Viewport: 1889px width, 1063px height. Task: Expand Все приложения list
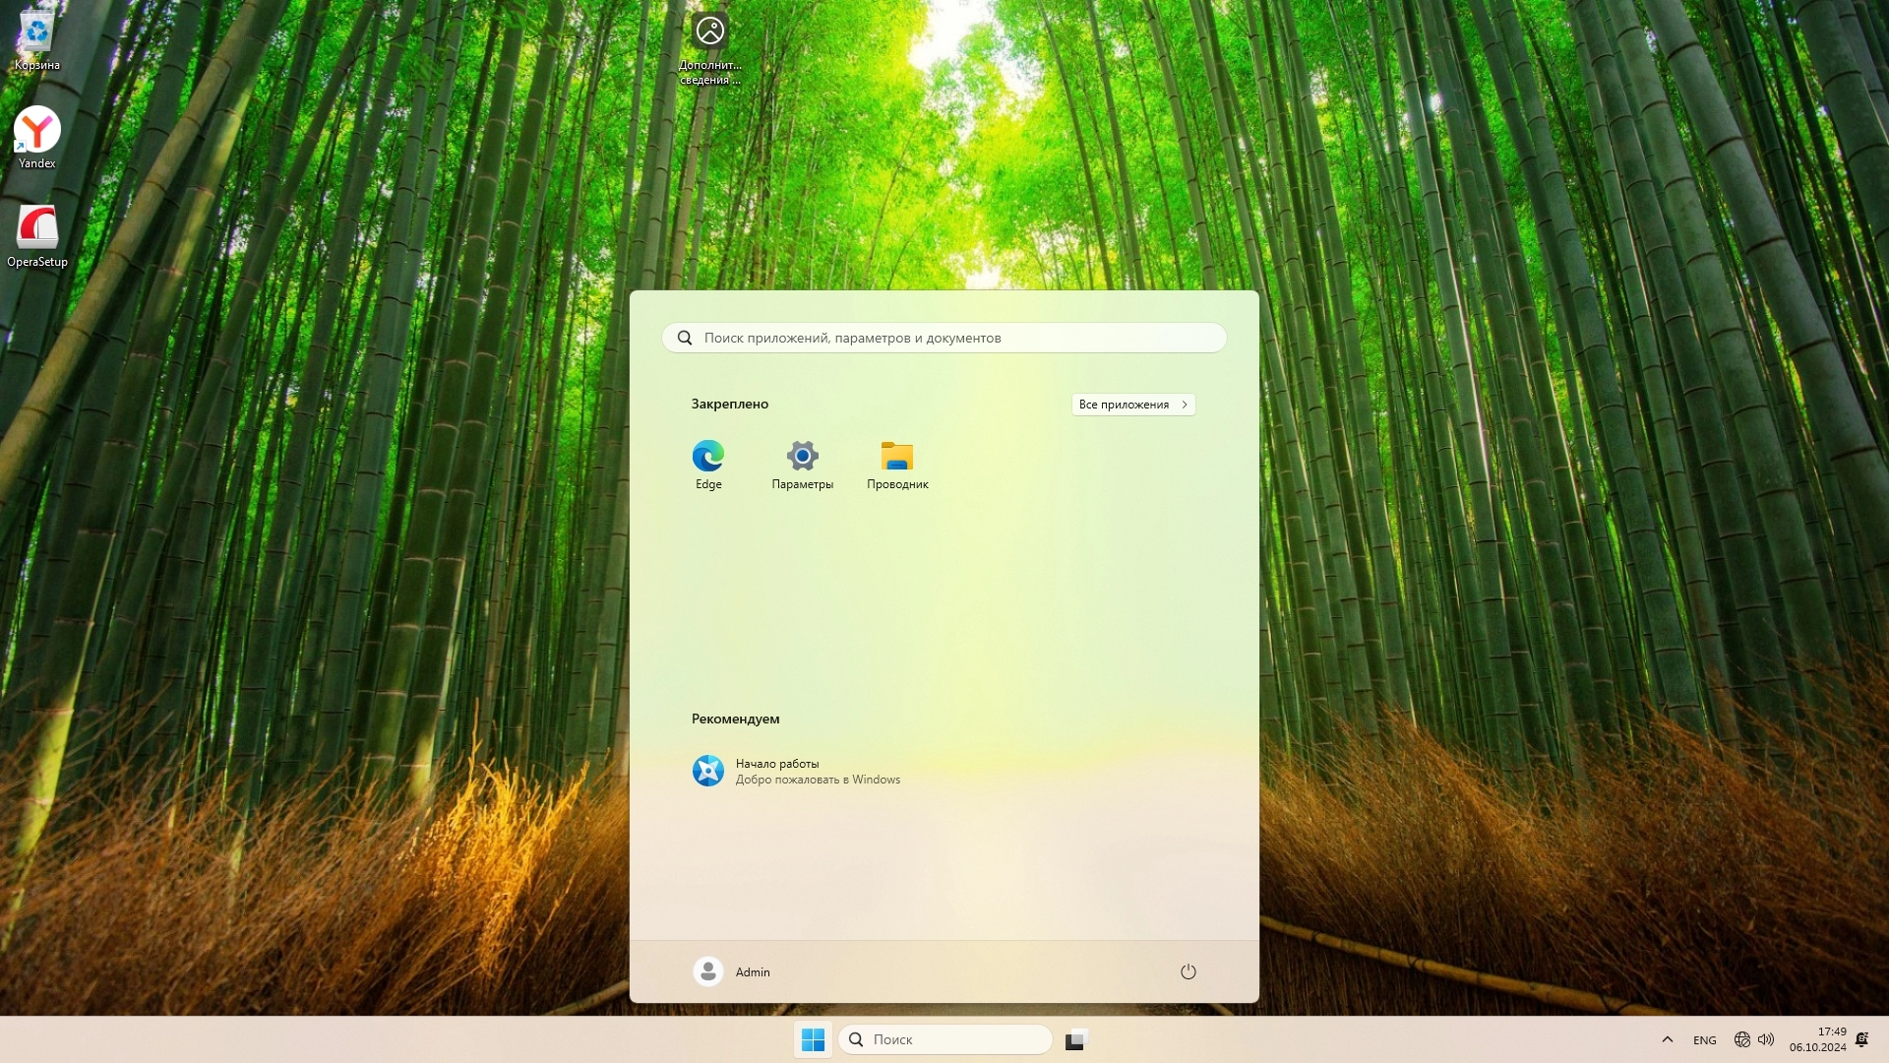(1132, 405)
